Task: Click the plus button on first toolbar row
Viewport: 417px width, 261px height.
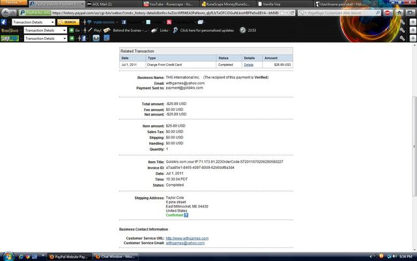Action: (412, 22)
